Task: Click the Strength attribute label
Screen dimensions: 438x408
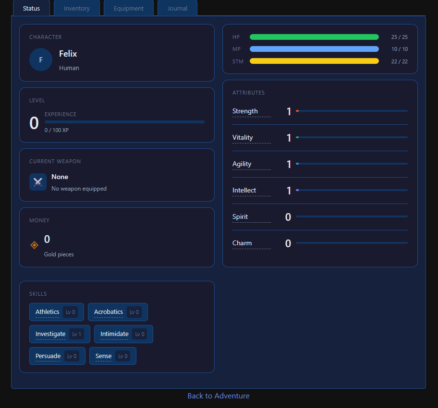Action: click(245, 111)
